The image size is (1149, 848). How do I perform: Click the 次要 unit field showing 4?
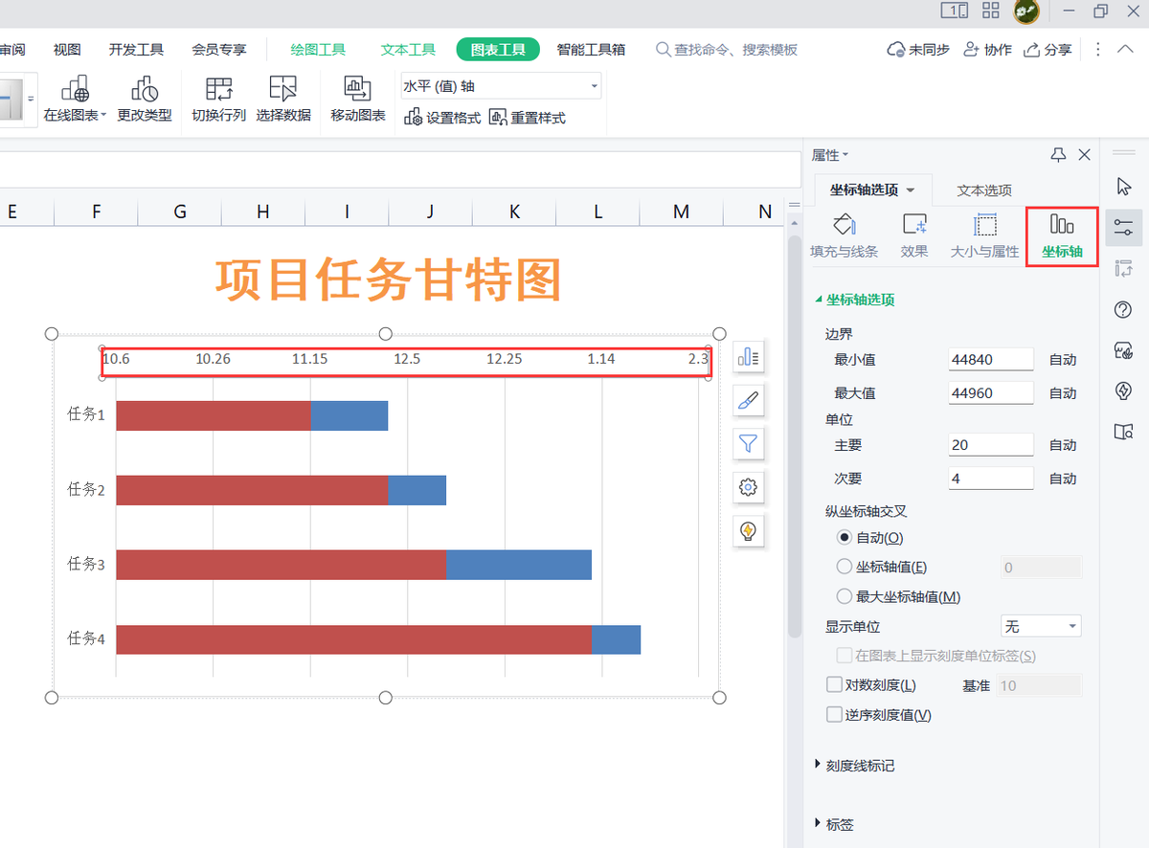tap(991, 478)
